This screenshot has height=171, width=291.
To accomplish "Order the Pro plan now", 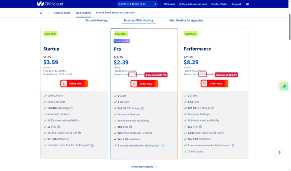I will 144,84.
